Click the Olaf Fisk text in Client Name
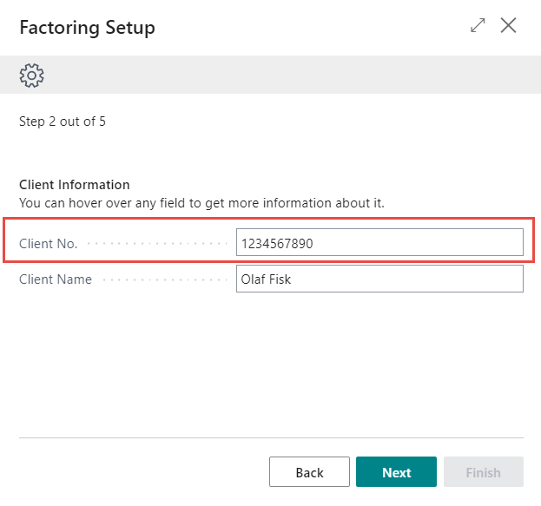 point(267,279)
